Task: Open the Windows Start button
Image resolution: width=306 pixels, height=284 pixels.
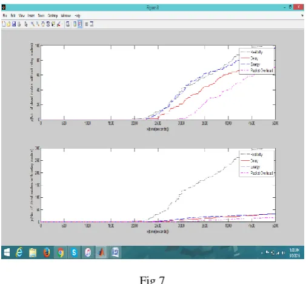Action: click(x=7, y=252)
